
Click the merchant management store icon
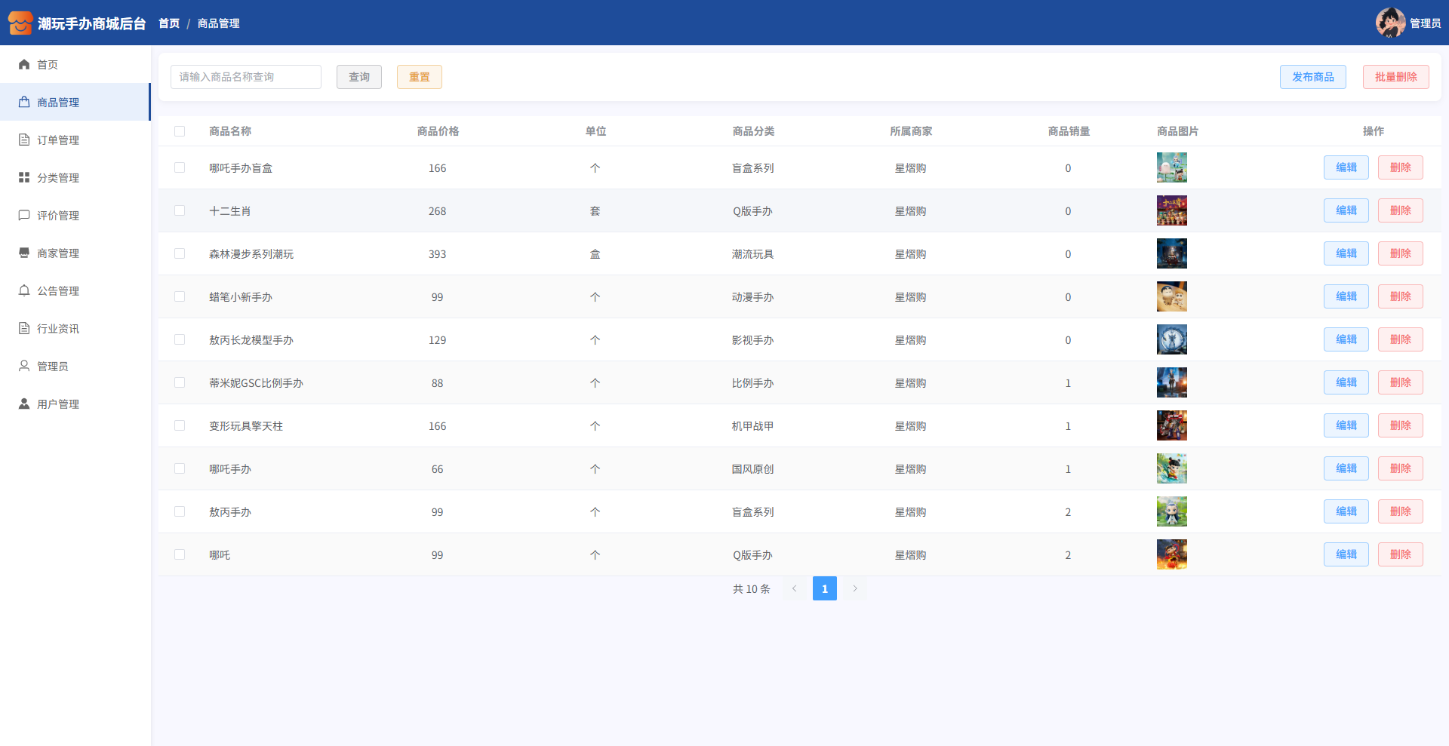24,253
